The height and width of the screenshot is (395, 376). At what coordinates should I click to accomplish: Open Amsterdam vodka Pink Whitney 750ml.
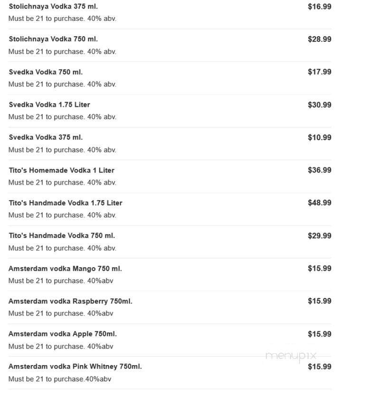(75, 367)
